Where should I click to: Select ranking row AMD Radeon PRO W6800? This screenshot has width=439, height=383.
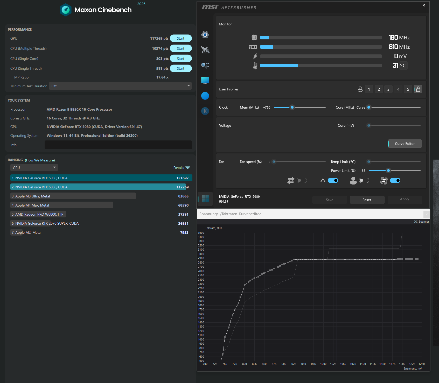101,214
